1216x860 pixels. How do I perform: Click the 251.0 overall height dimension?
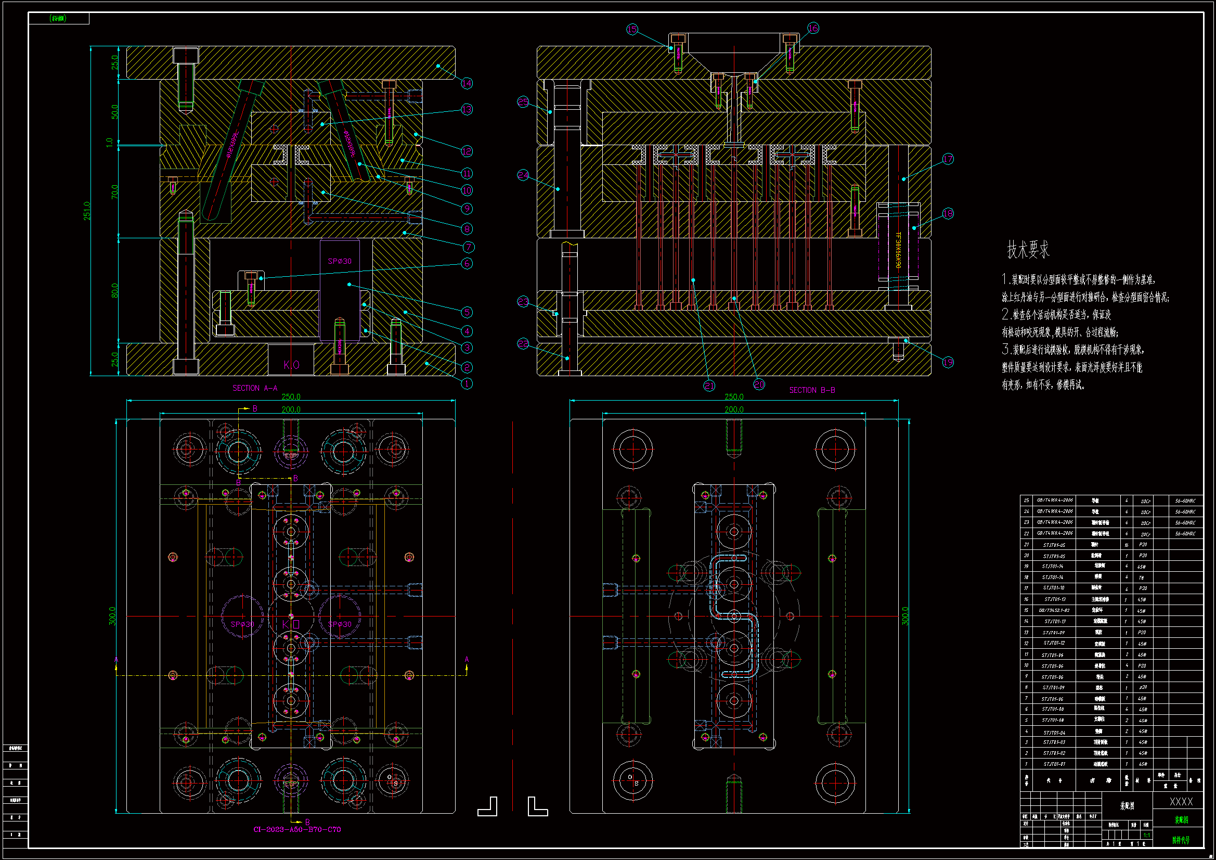pos(87,210)
